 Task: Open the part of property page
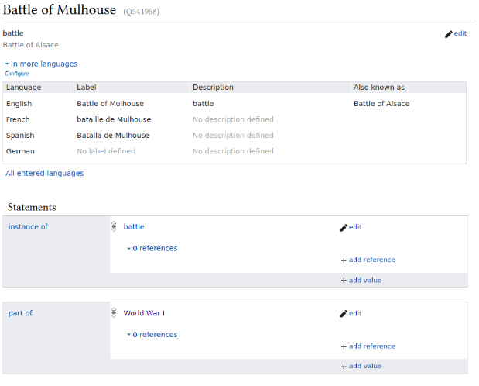coord(20,313)
